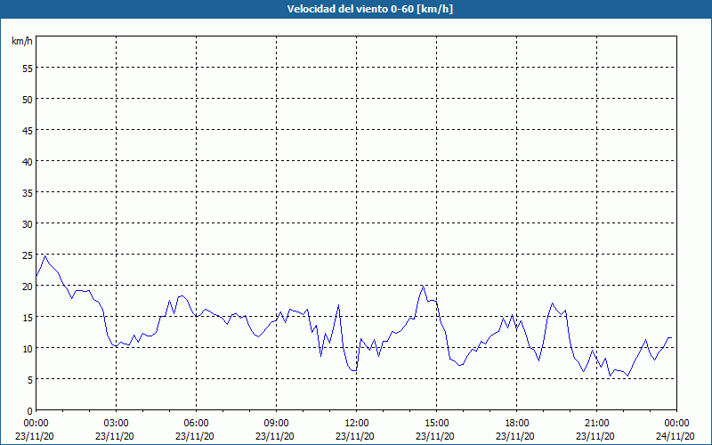This screenshot has width=712, height=445.
Task: Select the "55" y-axis label
Action: pyautogui.click(x=28, y=69)
